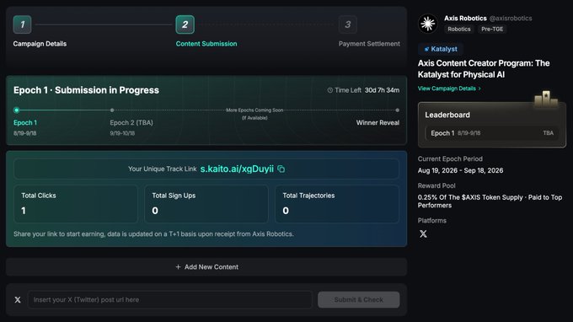Click the clock icon beside Time Left
Viewport: 573px width, 322px height.
(330, 90)
